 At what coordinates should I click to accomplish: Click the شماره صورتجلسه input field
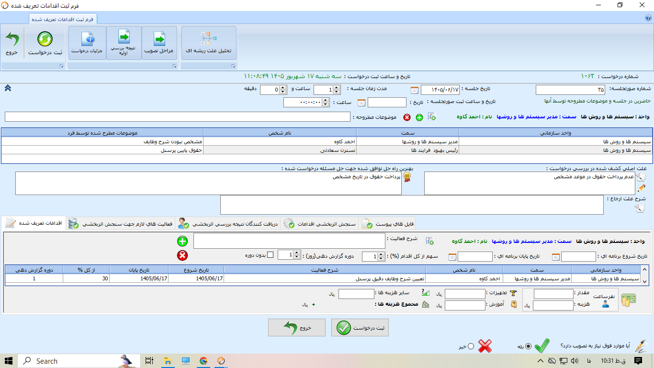[571, 90]
